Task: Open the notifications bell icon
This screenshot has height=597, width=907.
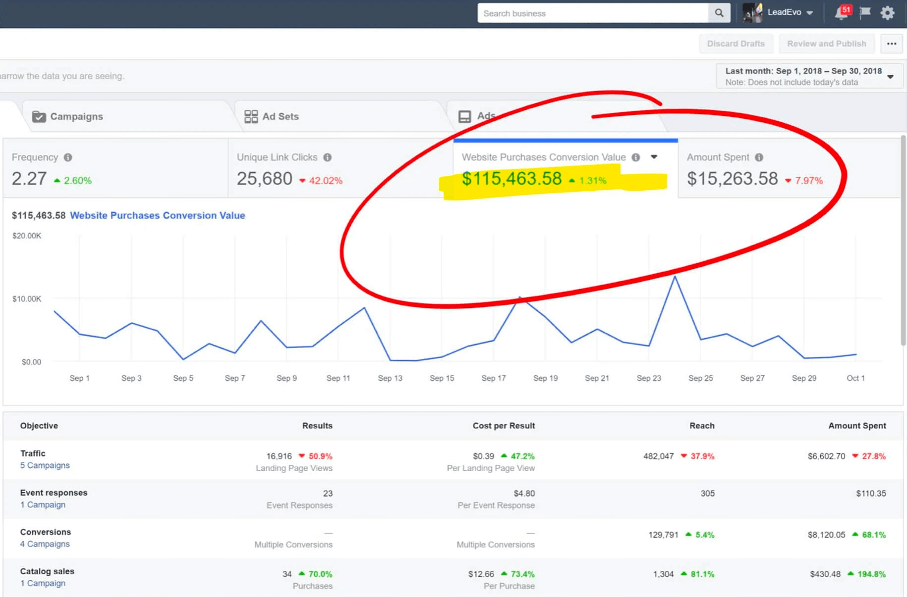Action: click(x=842, y=13)
